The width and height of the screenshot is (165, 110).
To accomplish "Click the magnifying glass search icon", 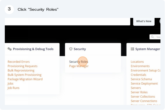I will coord(152,37).
